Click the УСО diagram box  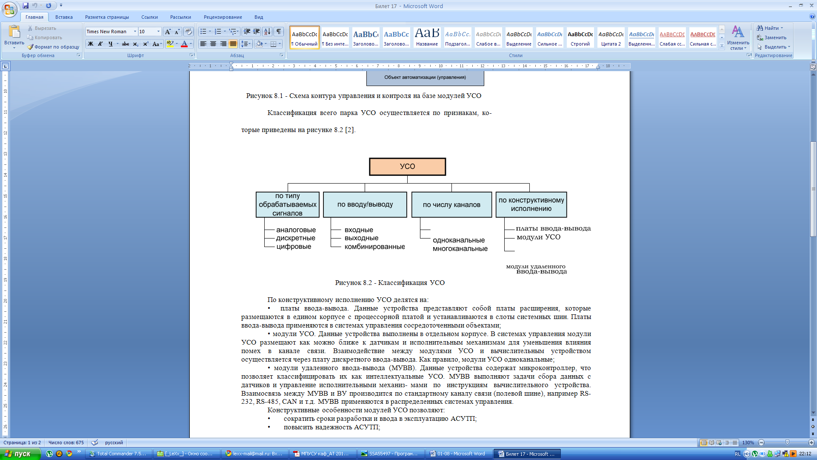point(407,167)
